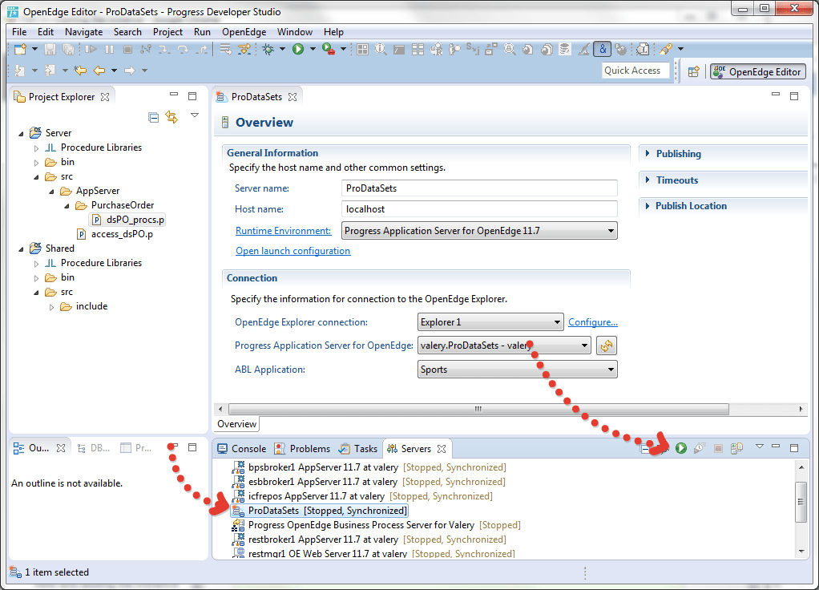Collapse the Server project tree node
This screenshot has width=819, height=590.
22,134
